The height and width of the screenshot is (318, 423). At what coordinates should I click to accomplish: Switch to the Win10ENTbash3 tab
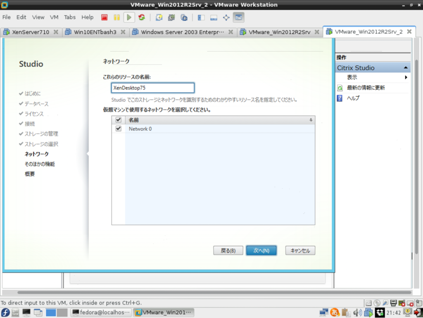pos(95,32)
